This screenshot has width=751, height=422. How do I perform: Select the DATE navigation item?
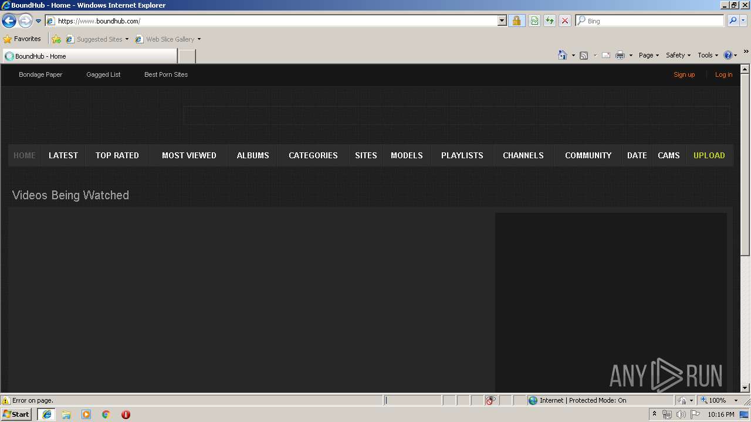[637, 155]
